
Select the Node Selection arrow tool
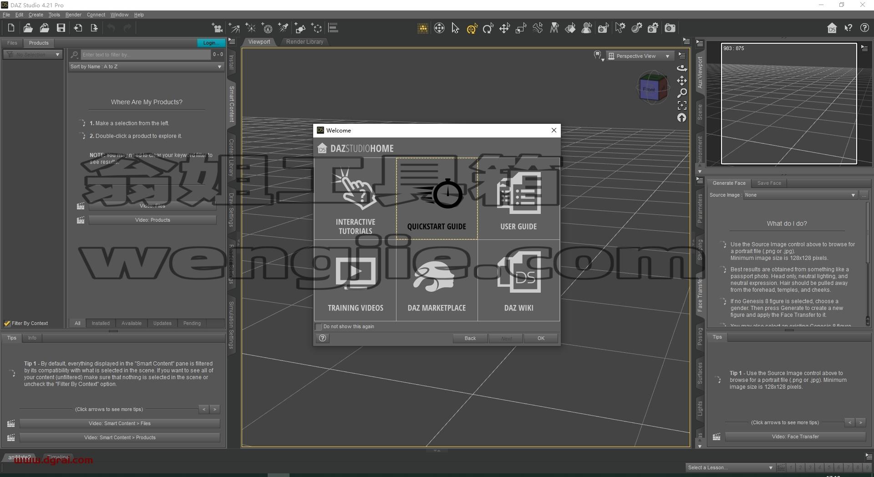point(455,28)
